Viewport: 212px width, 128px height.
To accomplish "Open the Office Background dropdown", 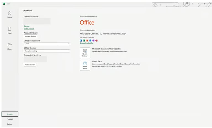I will 47,44.
